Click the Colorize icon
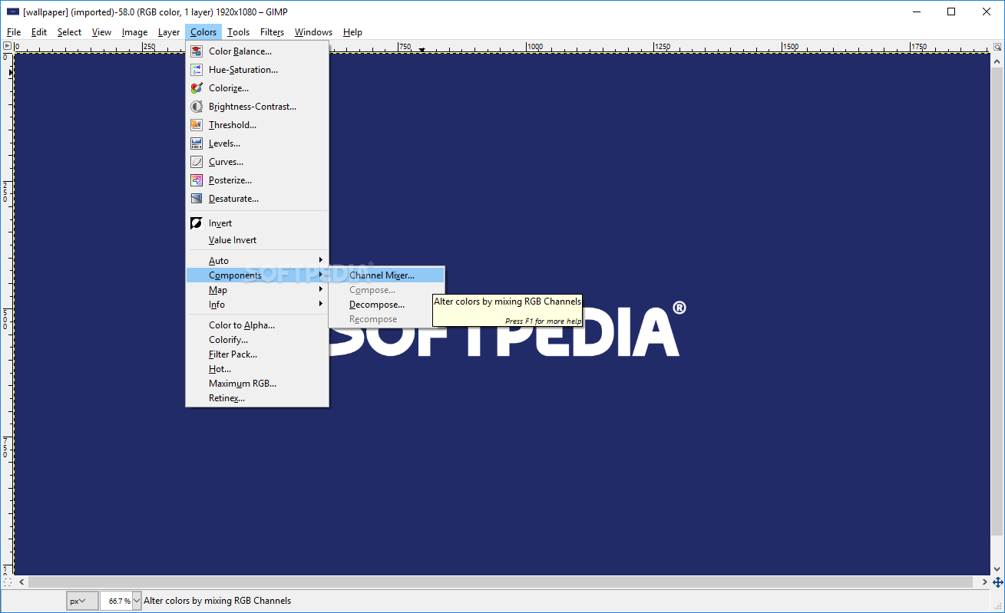This screenshot has width=1005, height=613. (196, 88)
